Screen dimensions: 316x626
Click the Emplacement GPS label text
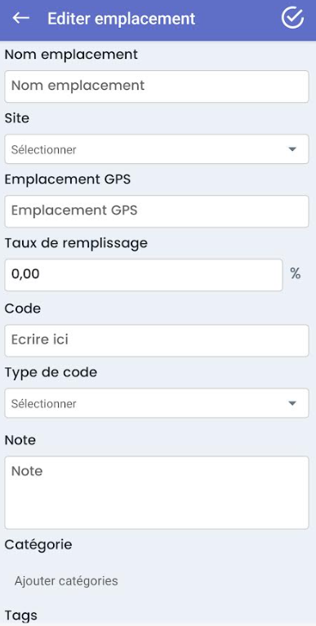point(68,180)
